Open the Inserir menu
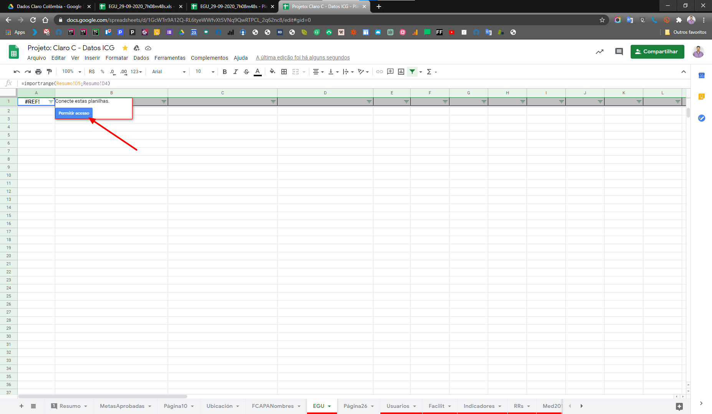Viewport: 712px width, 414px height. (92, 58)
